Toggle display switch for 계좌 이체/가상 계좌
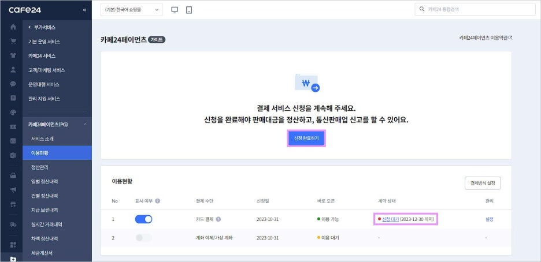The image size is (541, 262). pos(143,238)
